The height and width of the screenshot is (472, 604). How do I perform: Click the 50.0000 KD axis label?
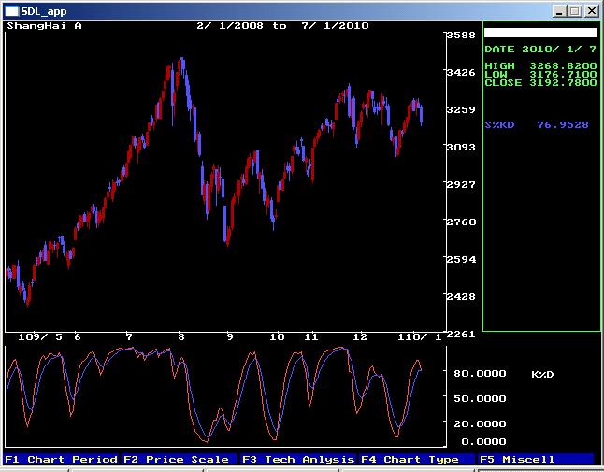coord(480,398)
